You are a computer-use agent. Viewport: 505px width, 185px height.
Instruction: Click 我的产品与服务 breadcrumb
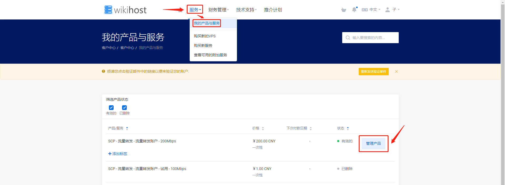point(151,48)
